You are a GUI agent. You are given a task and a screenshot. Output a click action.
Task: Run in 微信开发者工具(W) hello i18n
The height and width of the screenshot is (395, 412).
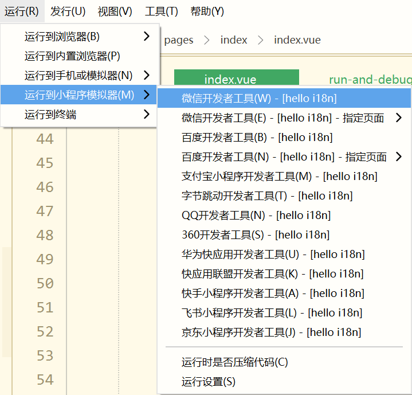click(x=259, y=99)
